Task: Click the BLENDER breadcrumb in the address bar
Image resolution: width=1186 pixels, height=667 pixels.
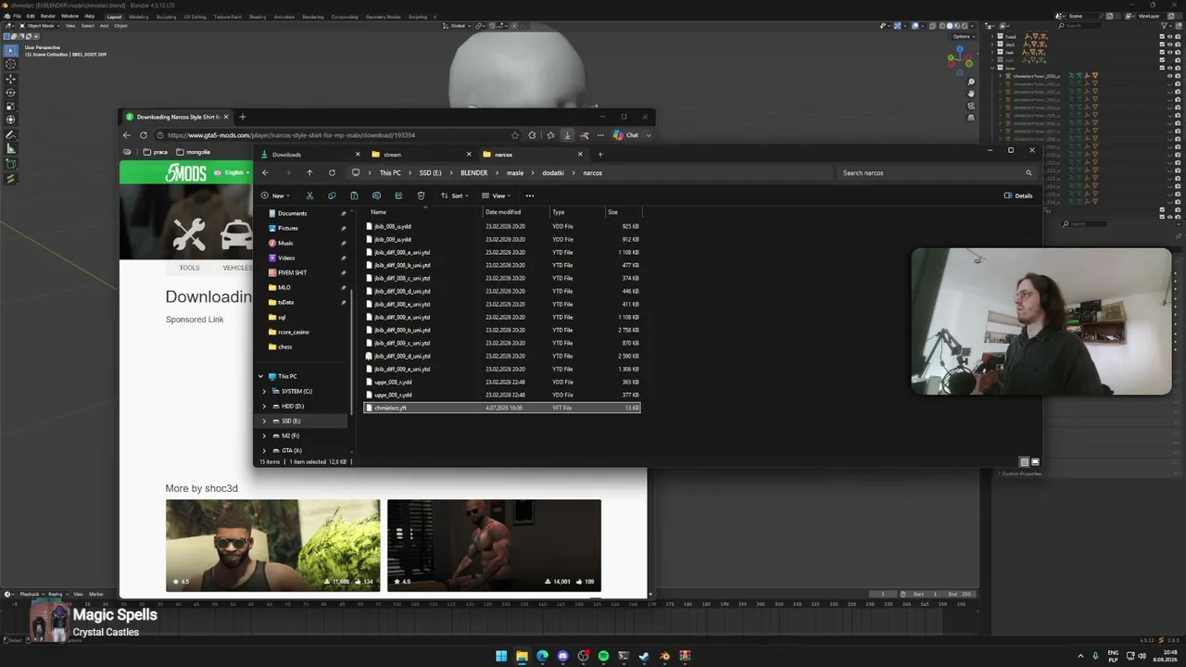Action: 473,172
